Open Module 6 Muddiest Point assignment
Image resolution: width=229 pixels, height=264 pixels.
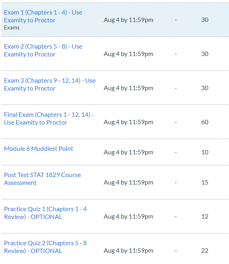click(38, 149)
